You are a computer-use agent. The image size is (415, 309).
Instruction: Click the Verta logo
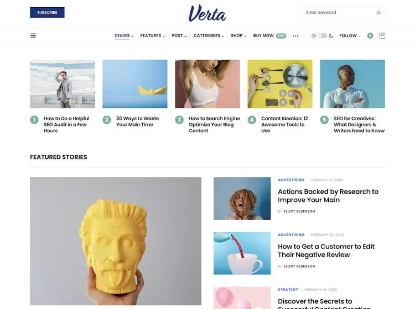pos(207,13)
